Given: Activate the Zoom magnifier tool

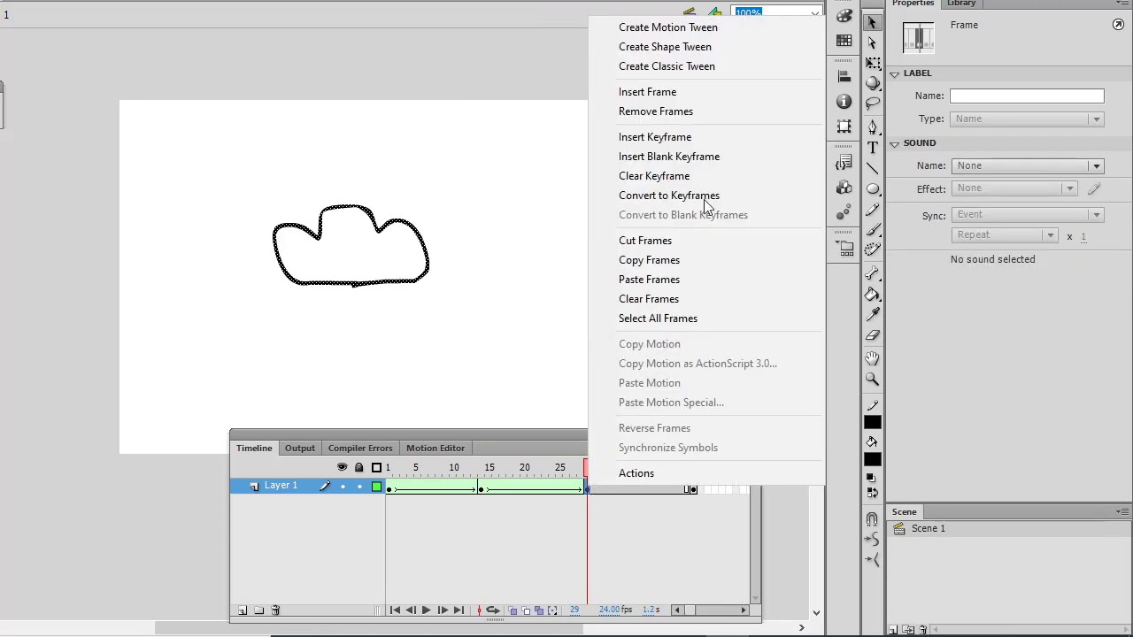Looking at the screenshot, I should tap(873, 379).
